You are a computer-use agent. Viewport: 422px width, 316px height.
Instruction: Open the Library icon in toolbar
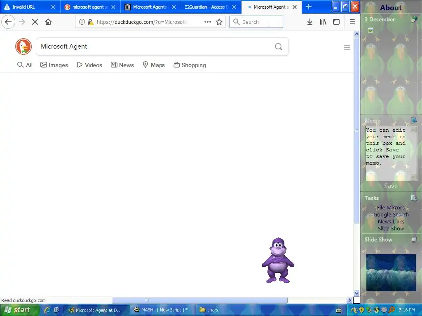click(x=323, y=22)
